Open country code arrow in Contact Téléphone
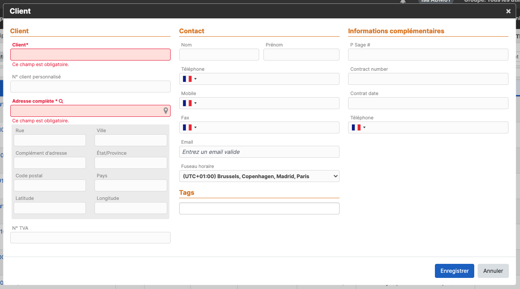This screenshot has width=520, height=289. click(195, 79)
